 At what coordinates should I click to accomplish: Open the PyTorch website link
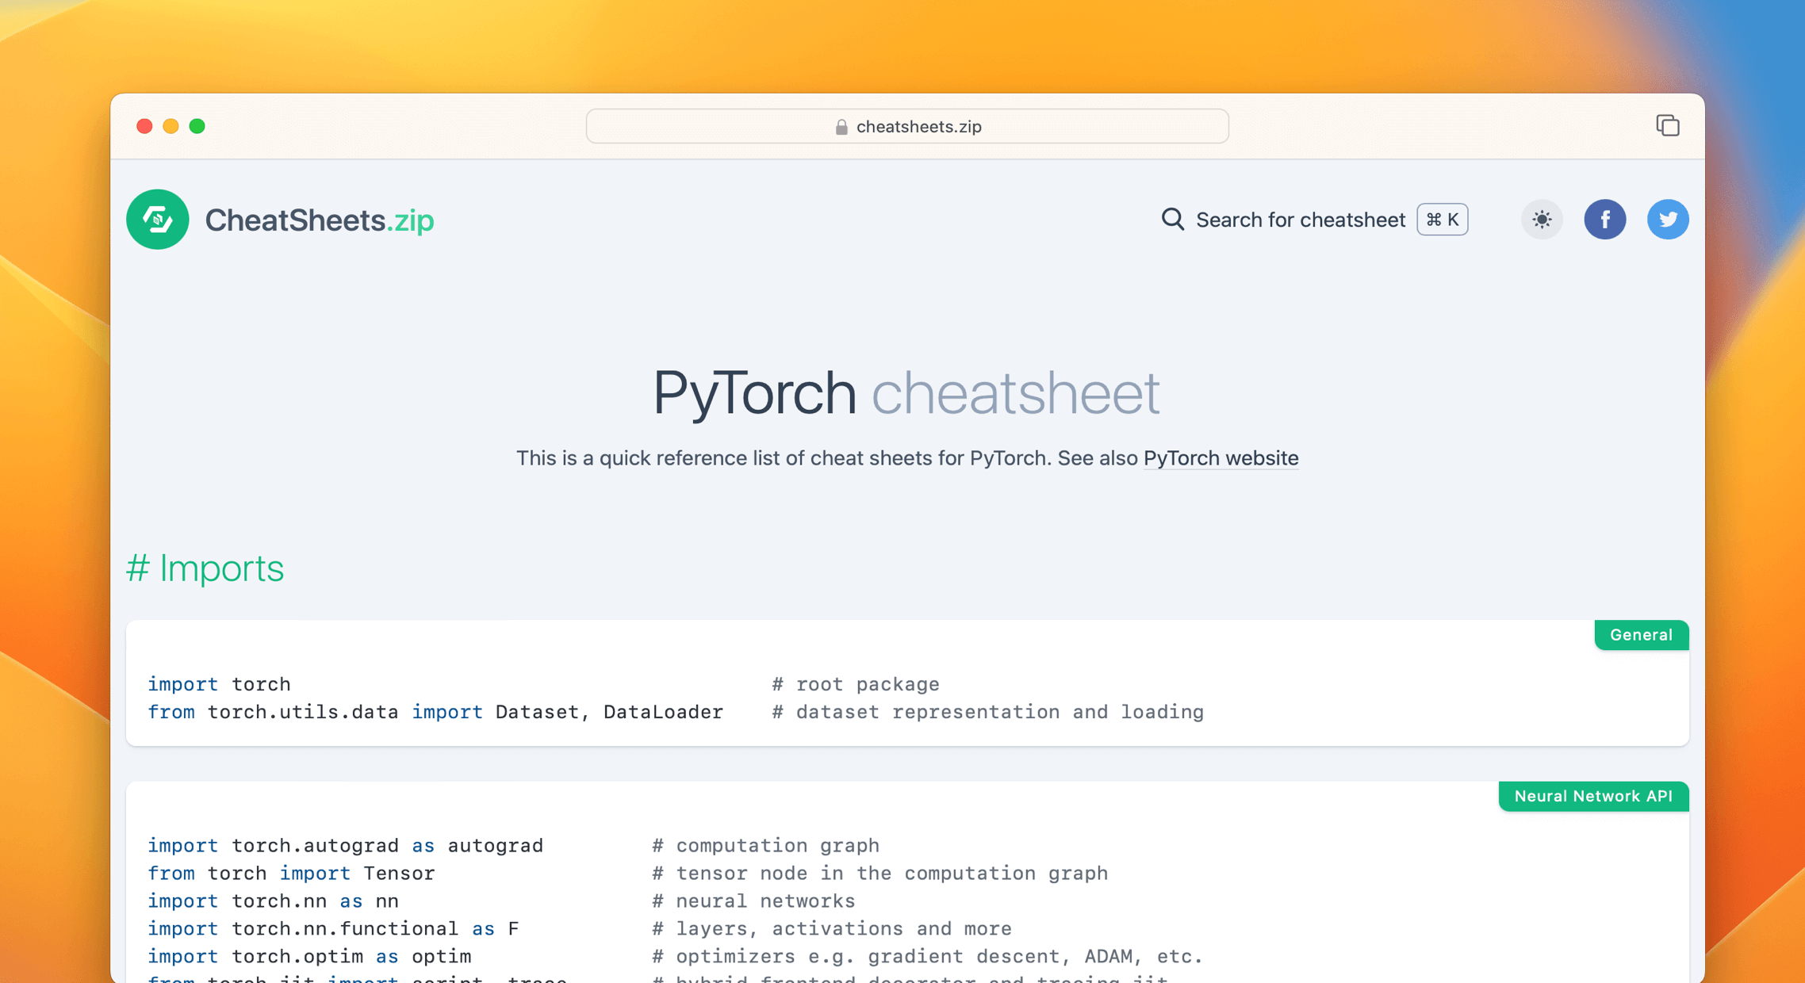point(1220,458)
